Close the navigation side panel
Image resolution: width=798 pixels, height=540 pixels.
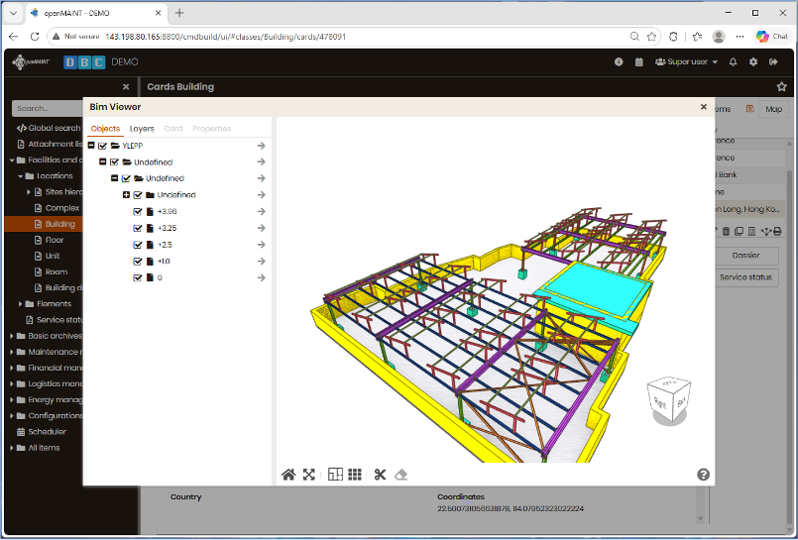pyautogui.click(x=126, y=87)
